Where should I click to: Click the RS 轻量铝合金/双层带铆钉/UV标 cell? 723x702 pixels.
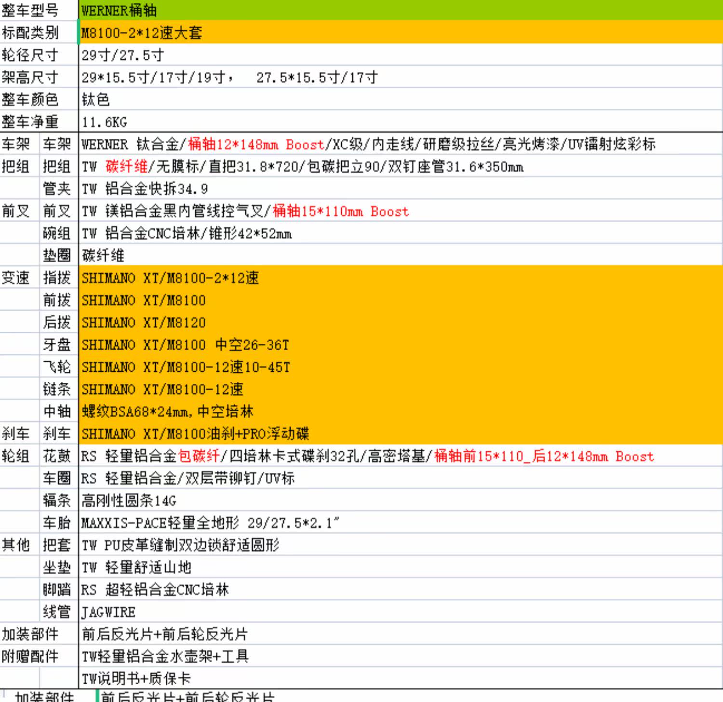point(401,478)
